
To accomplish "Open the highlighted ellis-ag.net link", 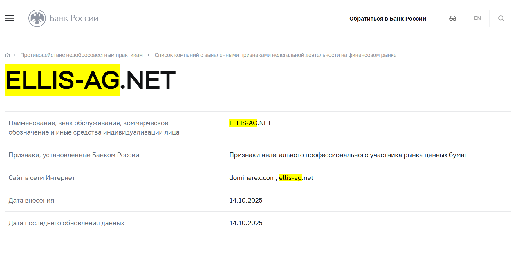I will coord(296,178).
